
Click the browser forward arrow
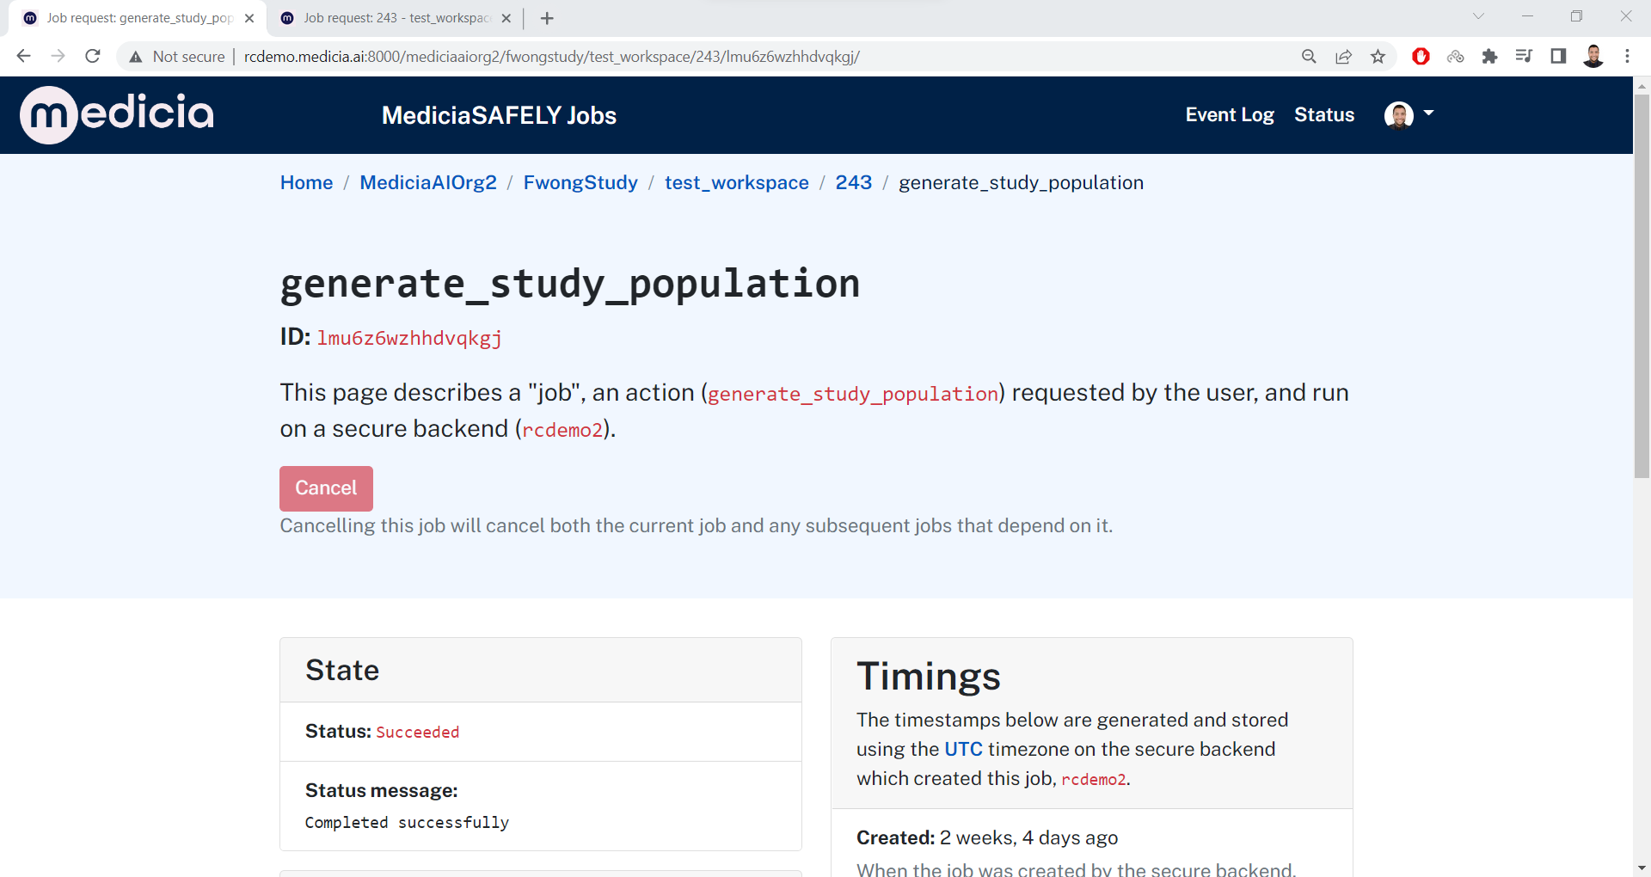click(58, 56)
